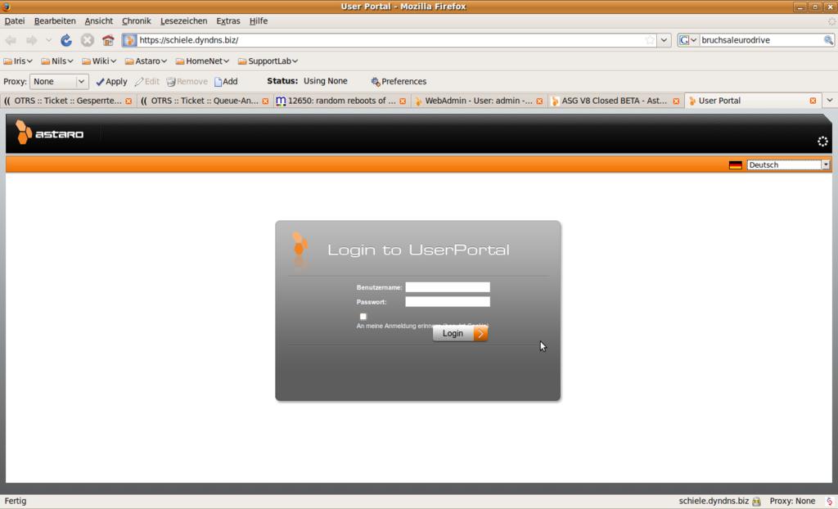Add a new proxy entry
838x509 pixels.
pos(226,81)
